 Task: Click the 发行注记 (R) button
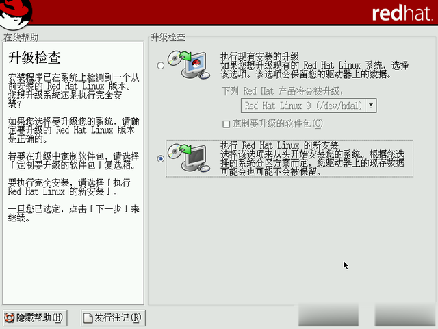pos(113,318)
